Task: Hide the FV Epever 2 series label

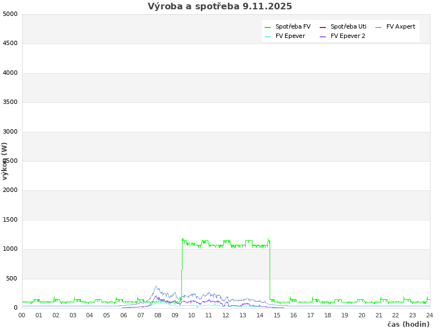Action: (348, 36)
